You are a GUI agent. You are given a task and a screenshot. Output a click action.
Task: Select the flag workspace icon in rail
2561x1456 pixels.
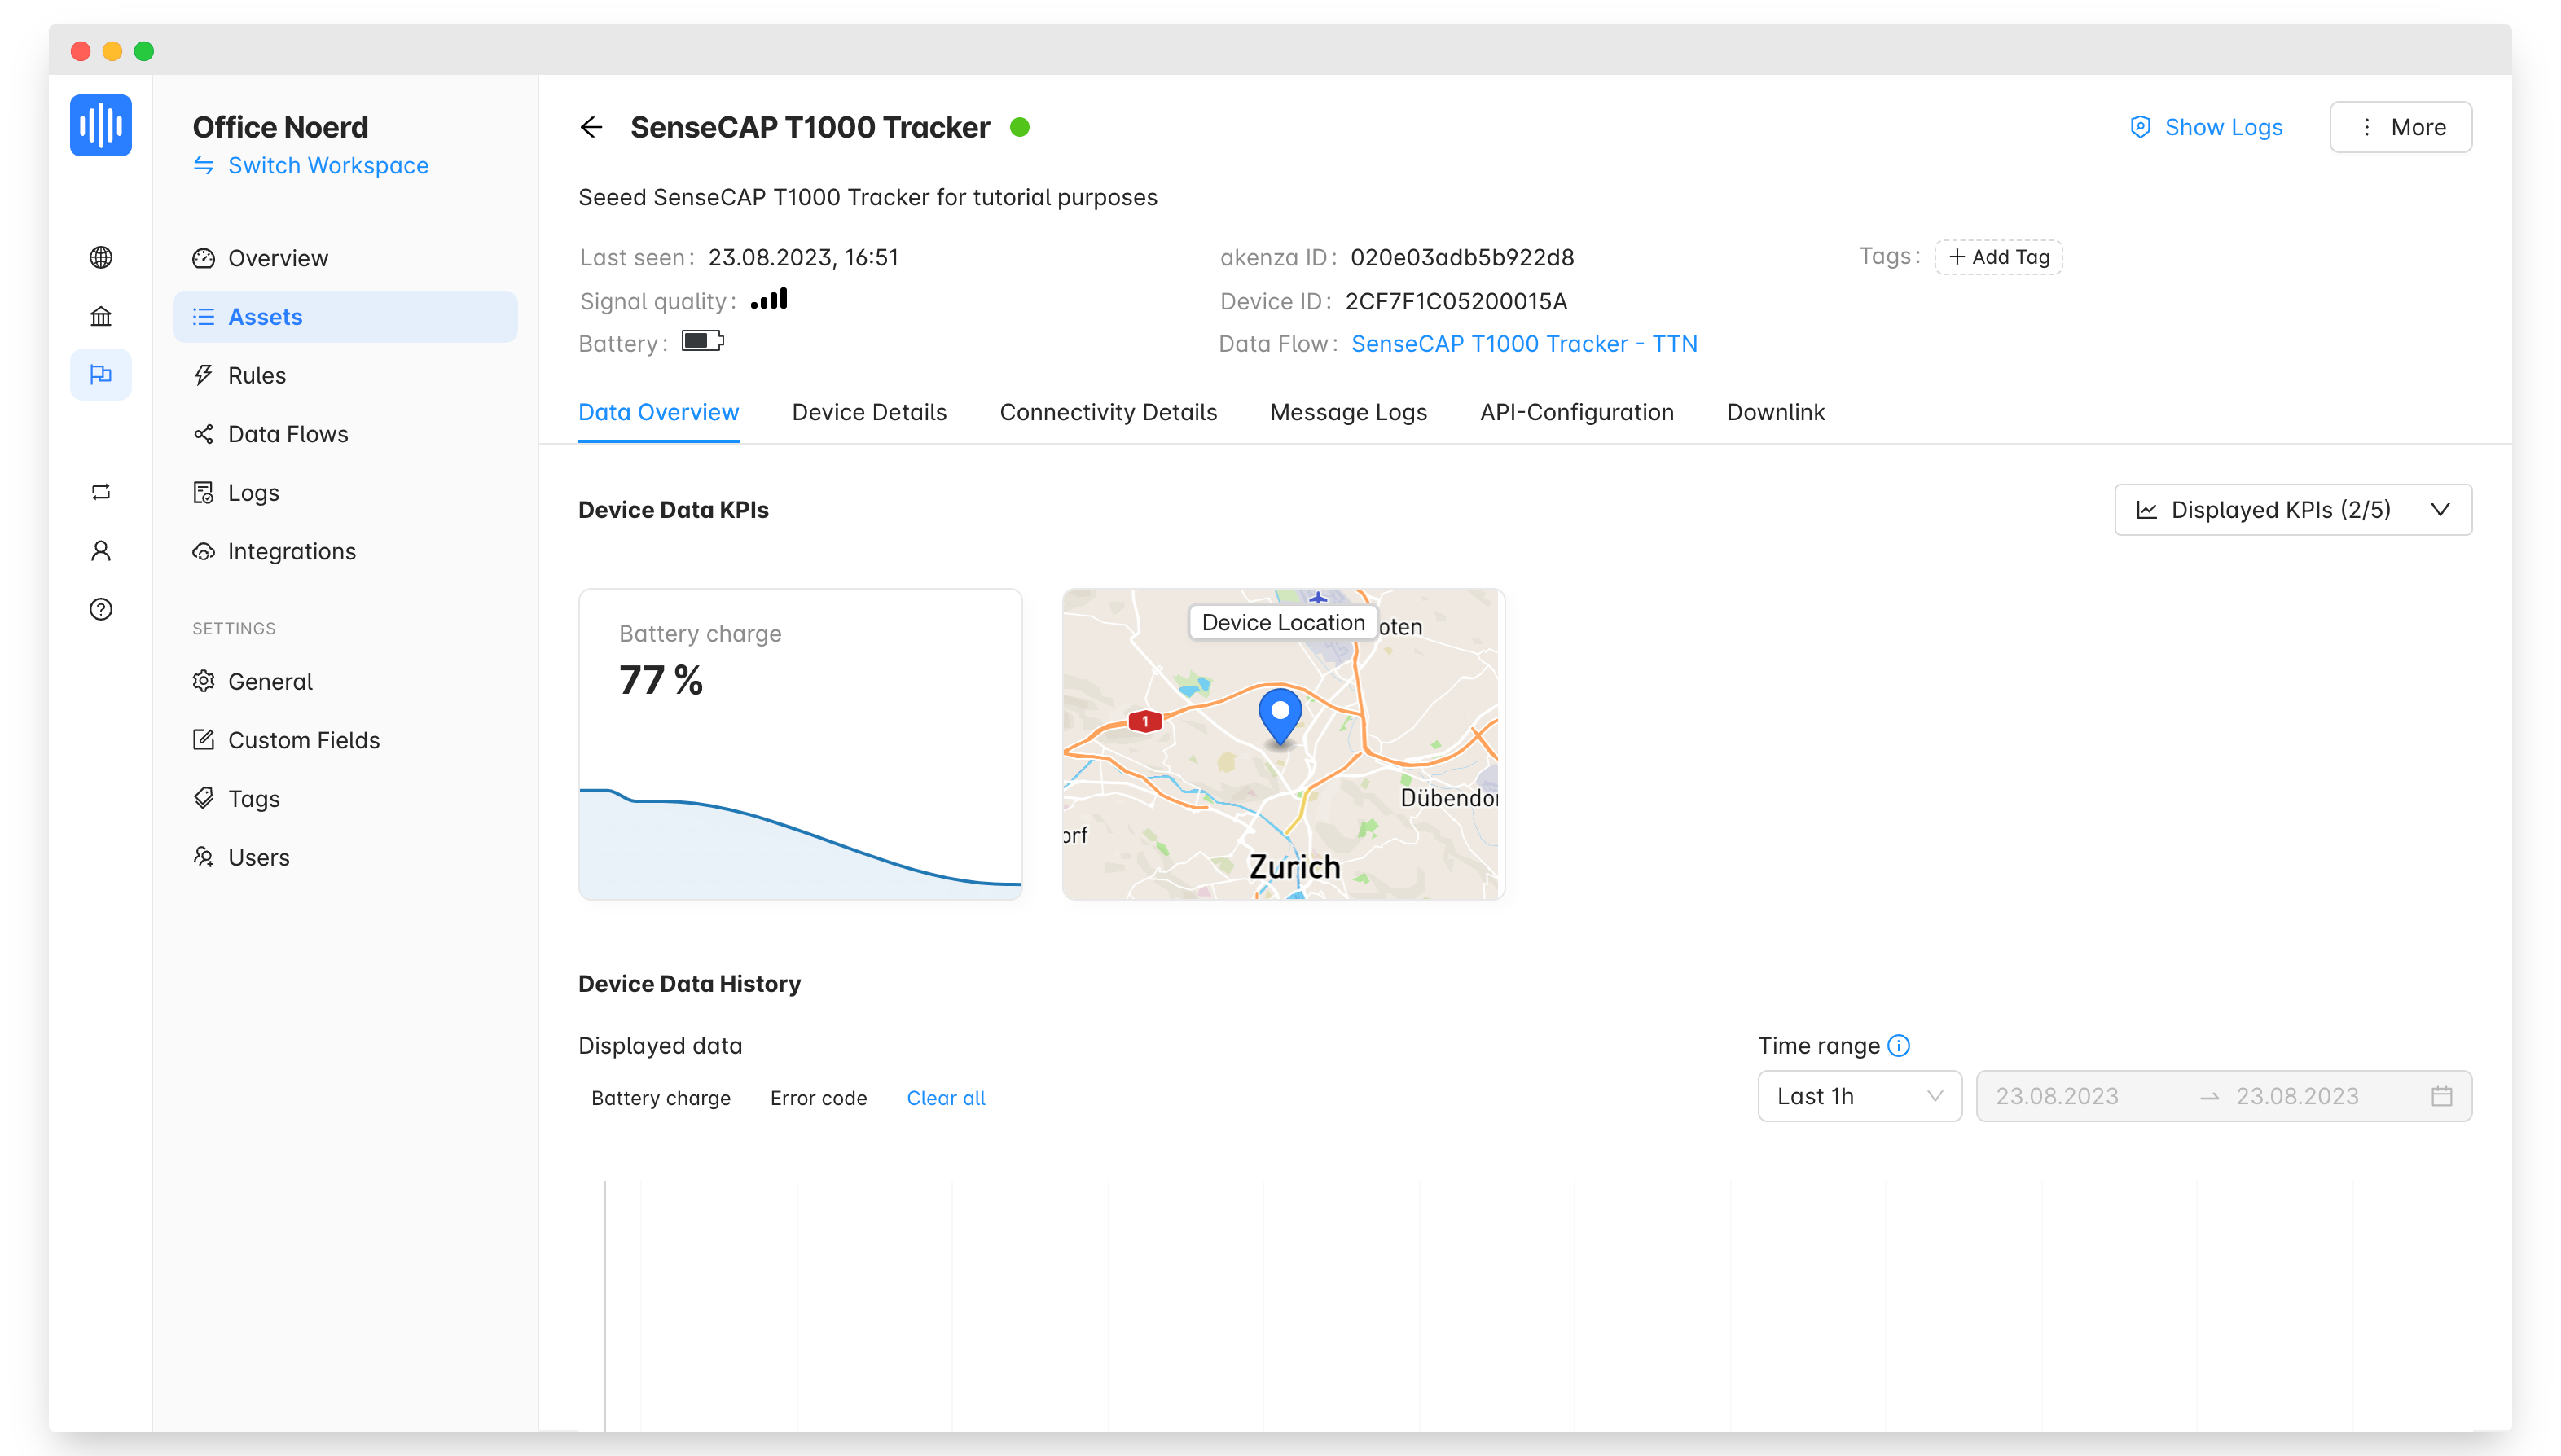point(100,375)
